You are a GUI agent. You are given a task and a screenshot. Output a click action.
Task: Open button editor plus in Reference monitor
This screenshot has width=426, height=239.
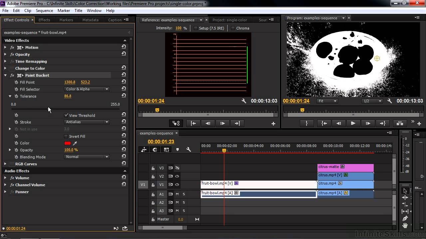pyautogui.click(x=273, y=123)
